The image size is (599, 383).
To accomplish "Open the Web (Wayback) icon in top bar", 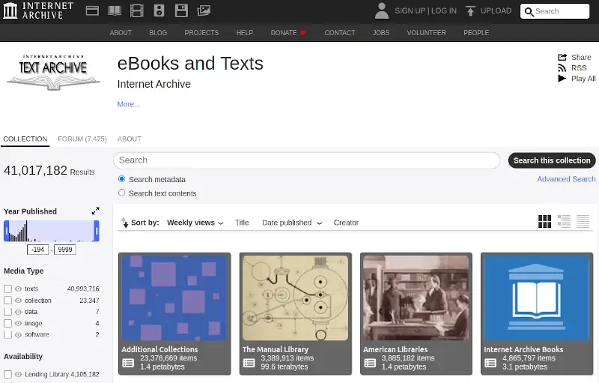I will pyautogui.click(x=92, y=10).
